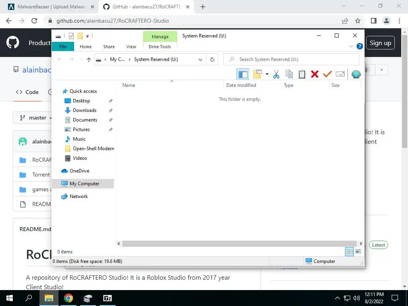Open the Share ribbon tab
The height and width of the screenshot is (306, 408).
[x=109, y=47]
